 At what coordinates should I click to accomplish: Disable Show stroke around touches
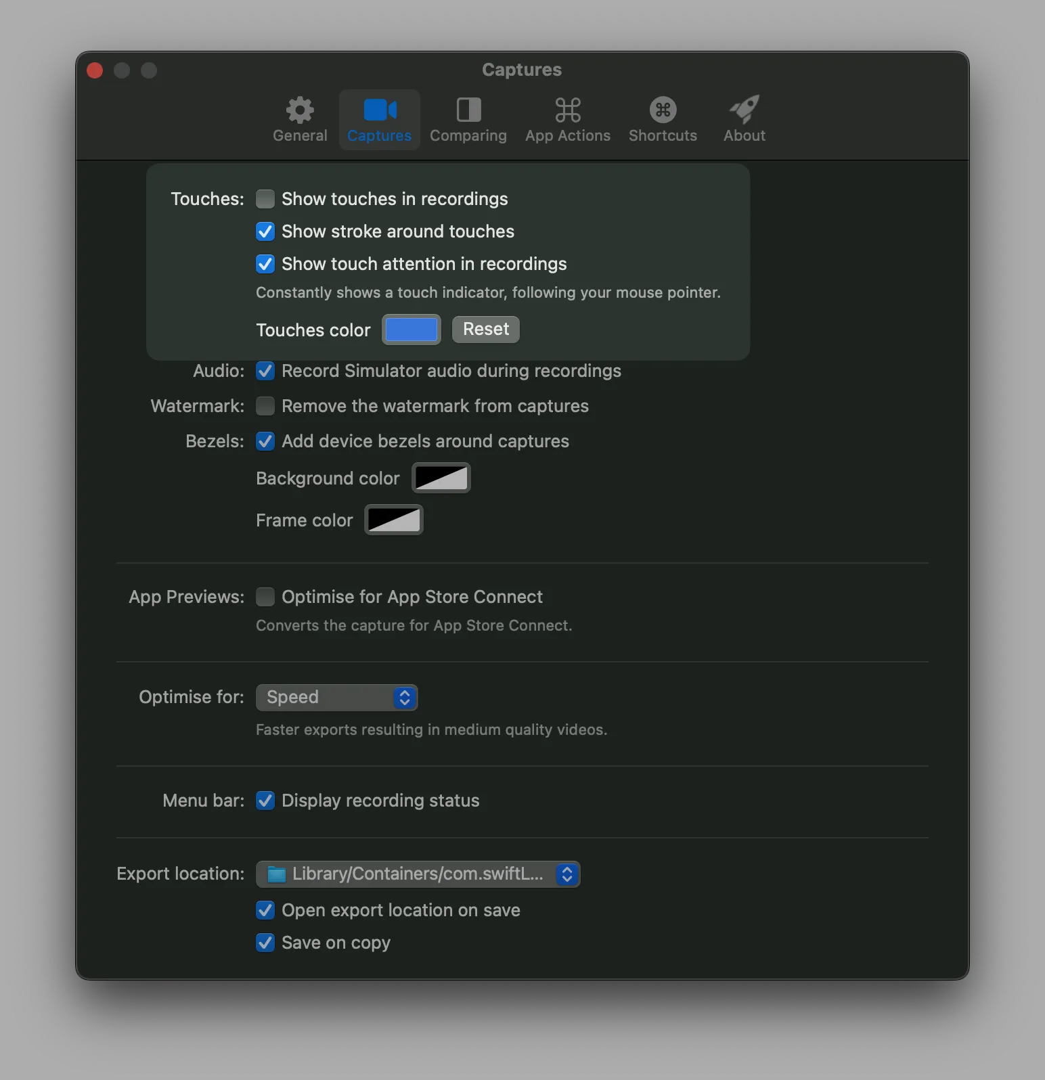click(265, 231)
